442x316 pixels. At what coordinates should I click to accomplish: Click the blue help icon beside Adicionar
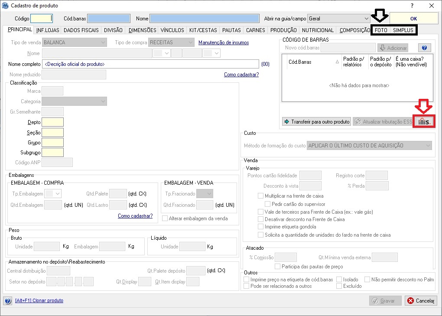(424, 48)
